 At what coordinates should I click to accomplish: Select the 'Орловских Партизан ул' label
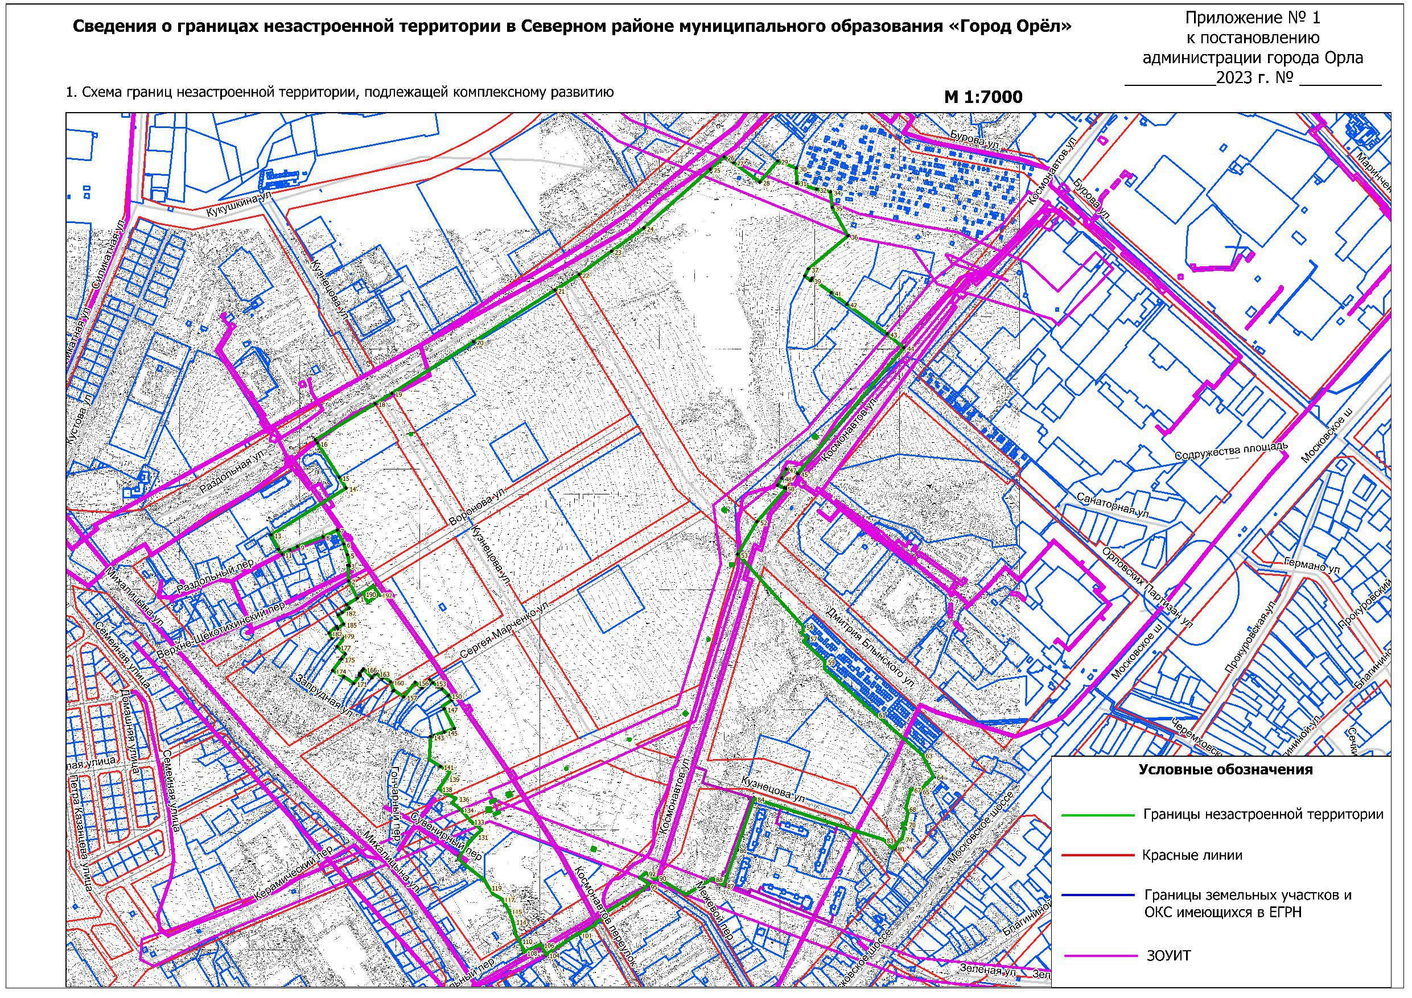(1147, 587)
